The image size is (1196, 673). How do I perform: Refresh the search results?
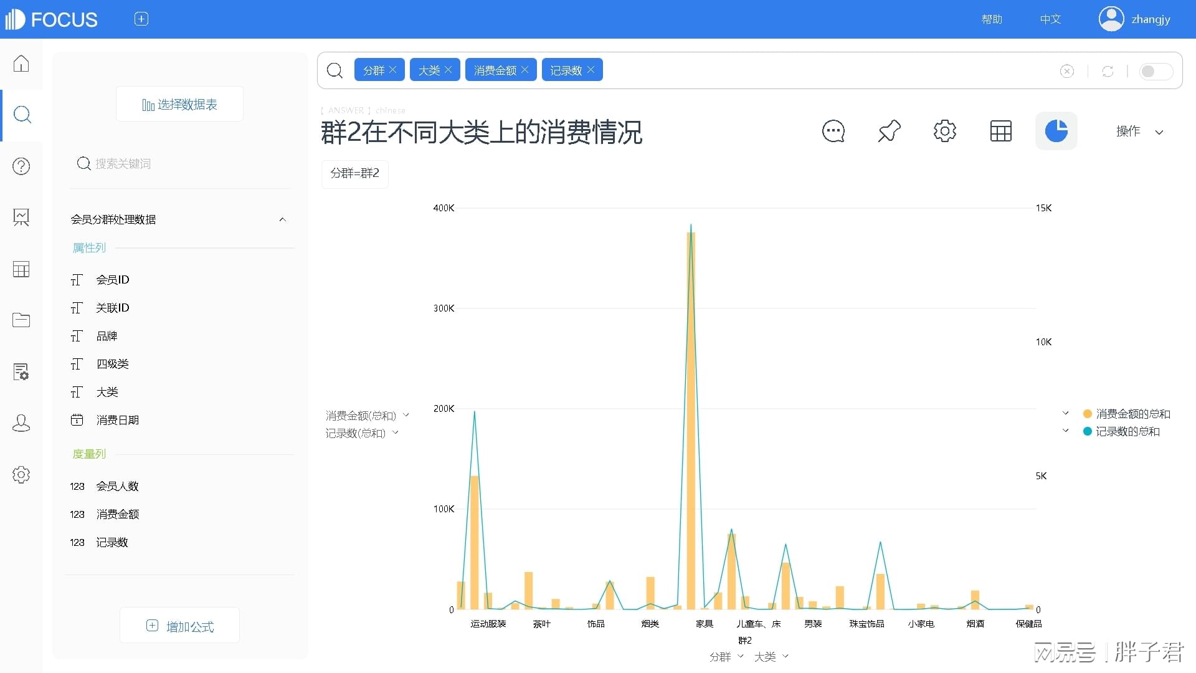[1108, 71]
